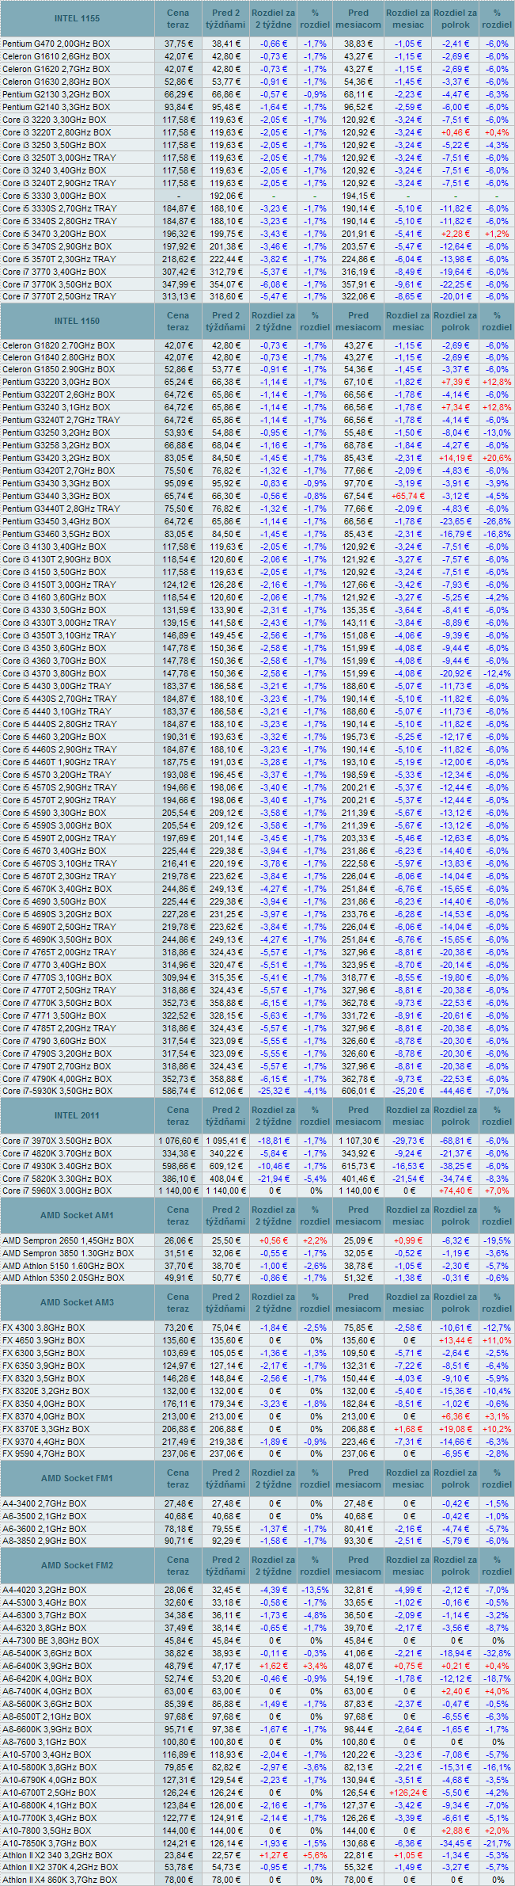Click the -13,5% value for A4-4020
Image resolution: width=515 pixels, height=1886 pixels.
tap(315, 1590)
